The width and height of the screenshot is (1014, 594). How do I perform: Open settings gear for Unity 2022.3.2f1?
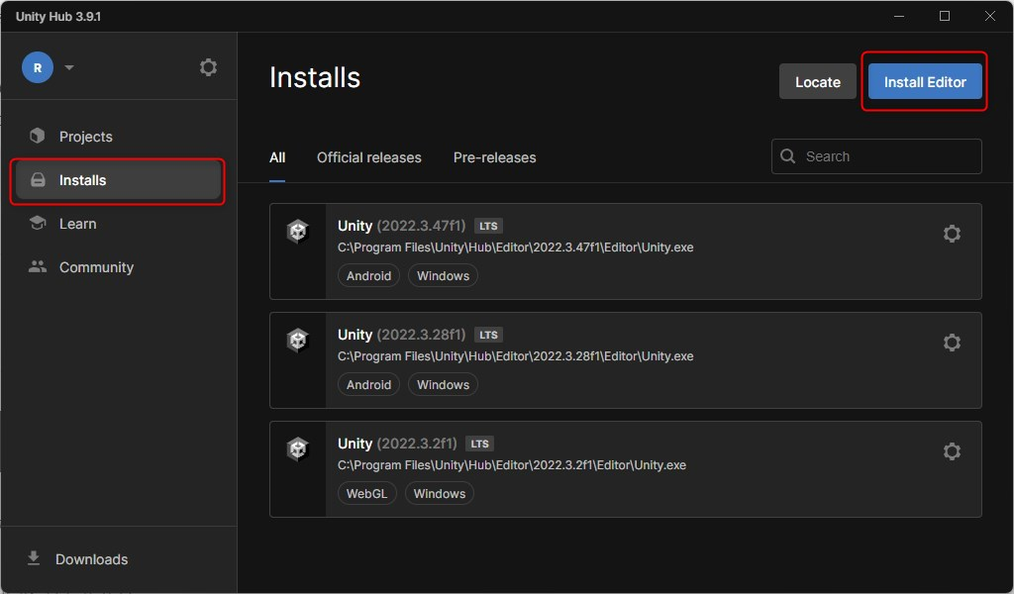(952, 451)
